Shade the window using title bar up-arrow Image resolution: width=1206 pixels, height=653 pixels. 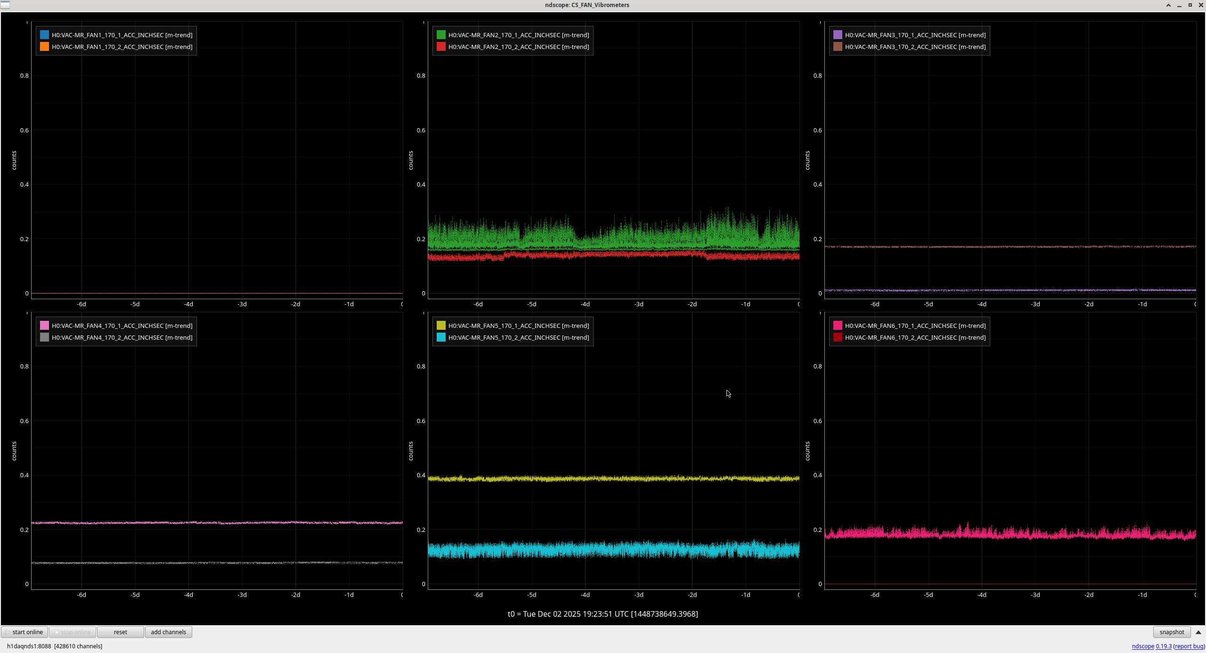(x=1168, y=5)
